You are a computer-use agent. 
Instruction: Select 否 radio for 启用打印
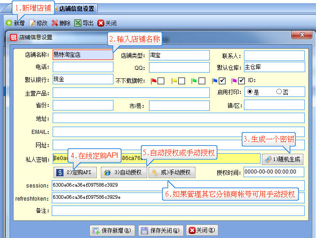279,92
